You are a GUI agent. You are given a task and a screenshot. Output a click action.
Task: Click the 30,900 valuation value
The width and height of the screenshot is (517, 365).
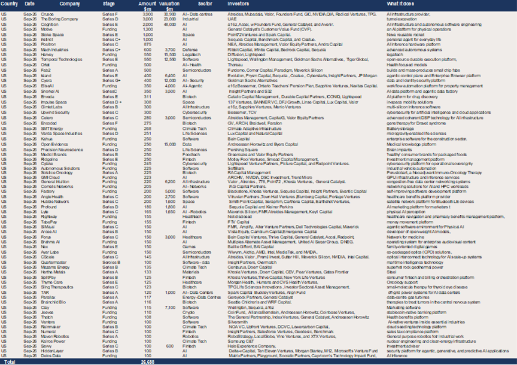[x=170, y=14]
